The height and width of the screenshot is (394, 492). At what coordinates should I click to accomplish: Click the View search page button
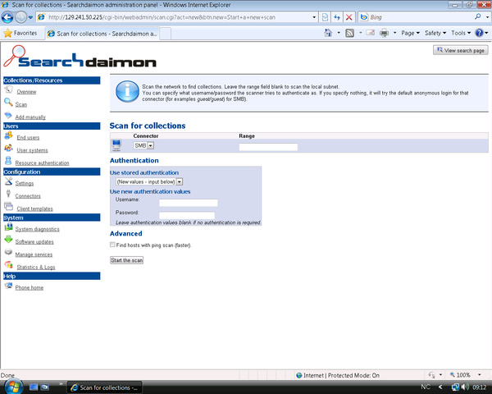click(461, 50)
